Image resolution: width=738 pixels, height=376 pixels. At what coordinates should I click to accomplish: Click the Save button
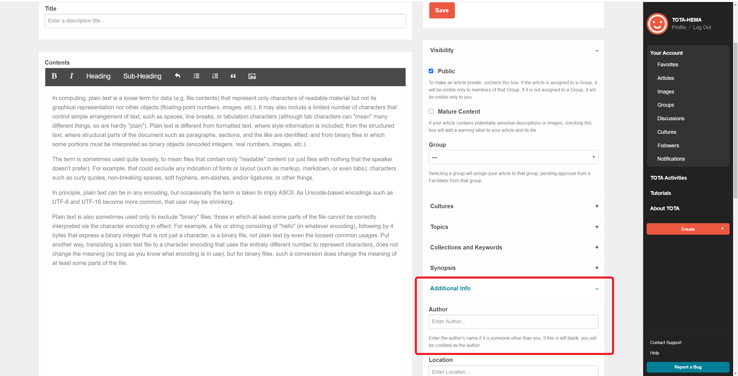point(442,10)
